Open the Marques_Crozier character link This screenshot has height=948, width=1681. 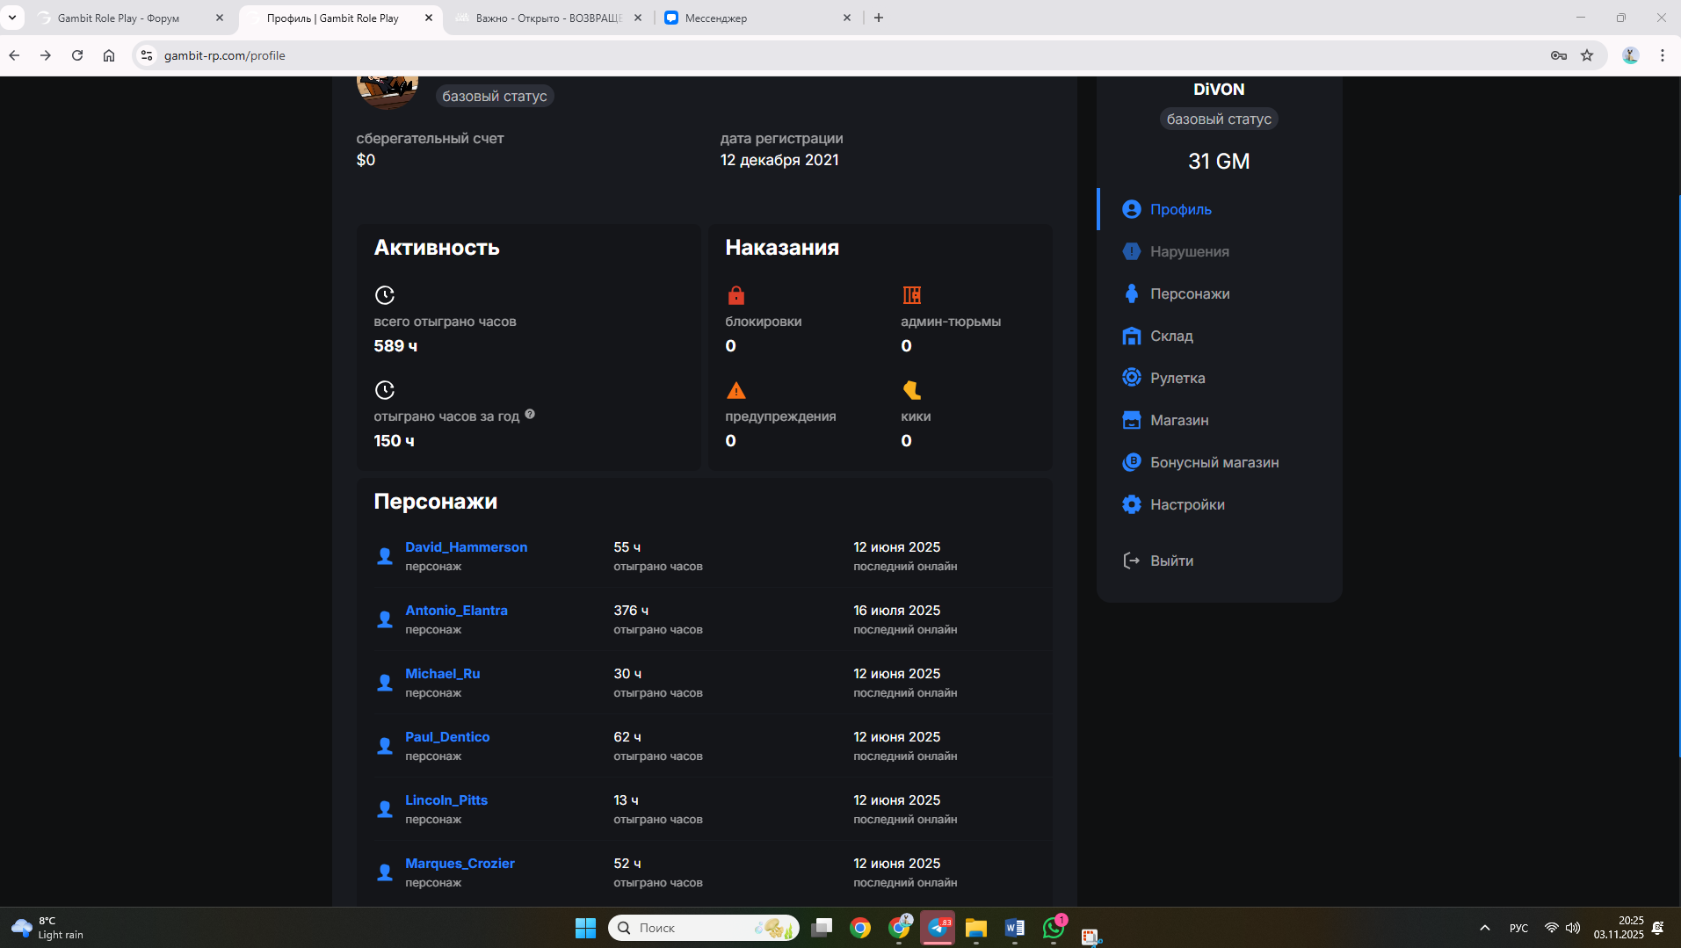(460, 863)
